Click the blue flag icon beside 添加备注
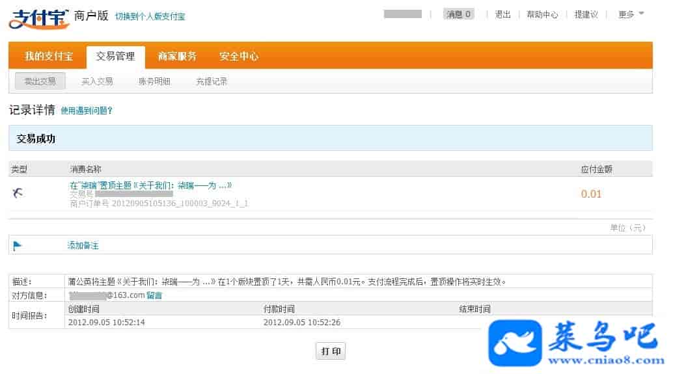Viewport: 673px width, 374px height. (x=18, y=245)
